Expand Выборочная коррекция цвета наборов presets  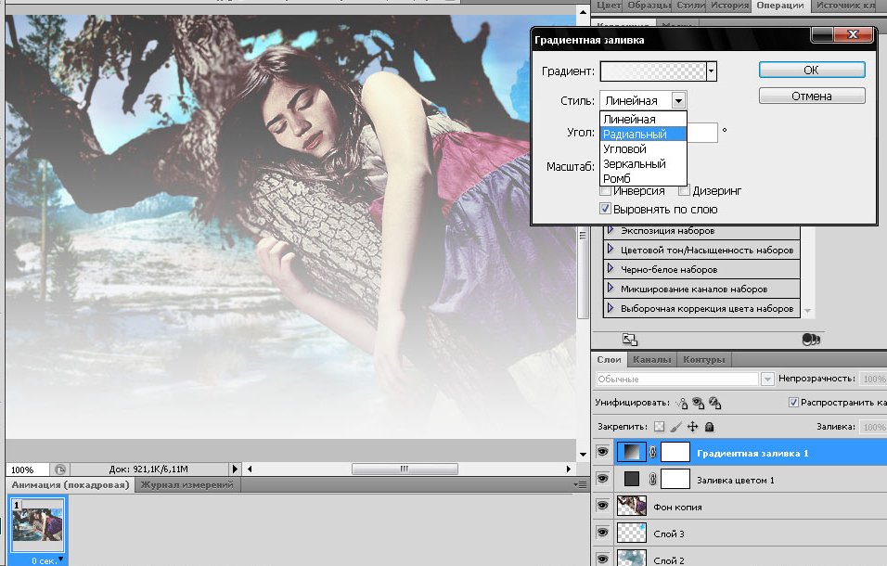click(x=611, y=308)
